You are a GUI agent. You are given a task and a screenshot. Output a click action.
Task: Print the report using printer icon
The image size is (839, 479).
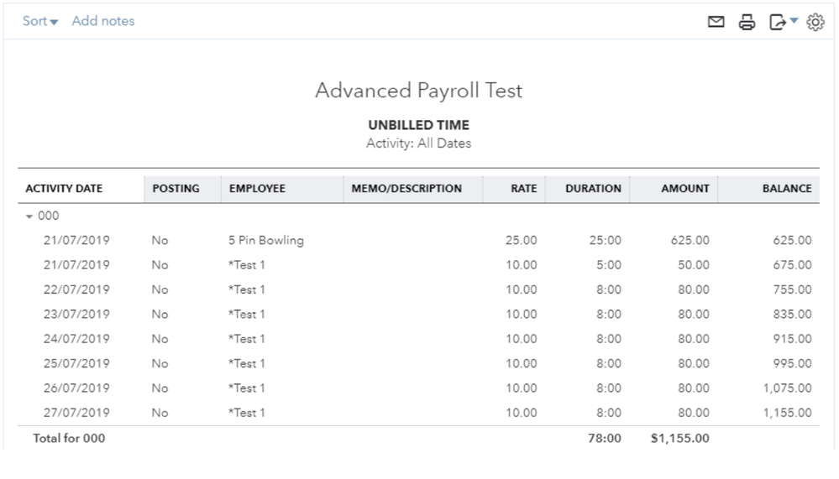pos(747,23)
